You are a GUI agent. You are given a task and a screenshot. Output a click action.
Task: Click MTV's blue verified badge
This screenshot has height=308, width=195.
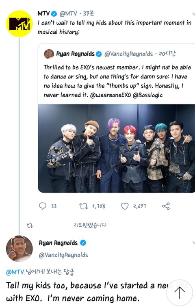click(54, 14)
